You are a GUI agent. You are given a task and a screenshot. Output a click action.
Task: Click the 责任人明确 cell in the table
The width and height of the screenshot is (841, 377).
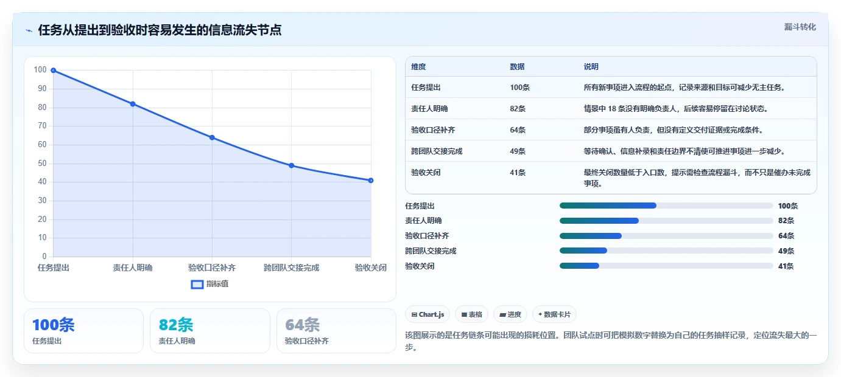pos(430,109)
